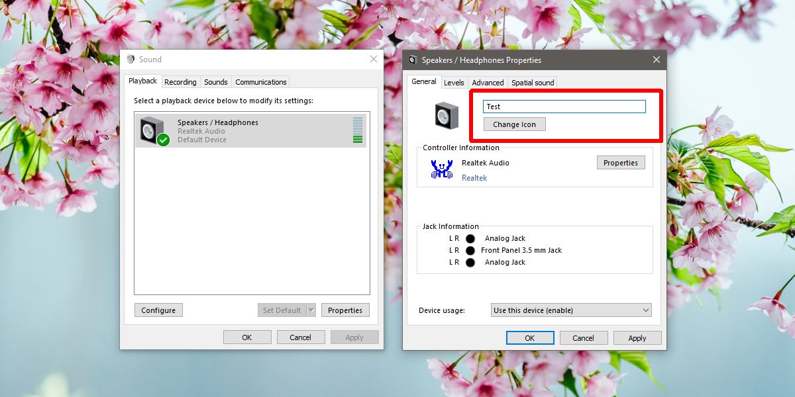Click the last Analog Jack black dot
This screenshot has width=795, height=397.
point(470,262)
